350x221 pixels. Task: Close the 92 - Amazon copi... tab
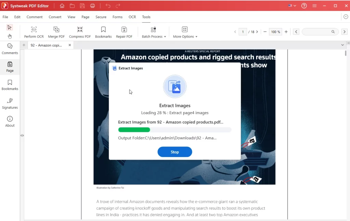tap(70, 45)
